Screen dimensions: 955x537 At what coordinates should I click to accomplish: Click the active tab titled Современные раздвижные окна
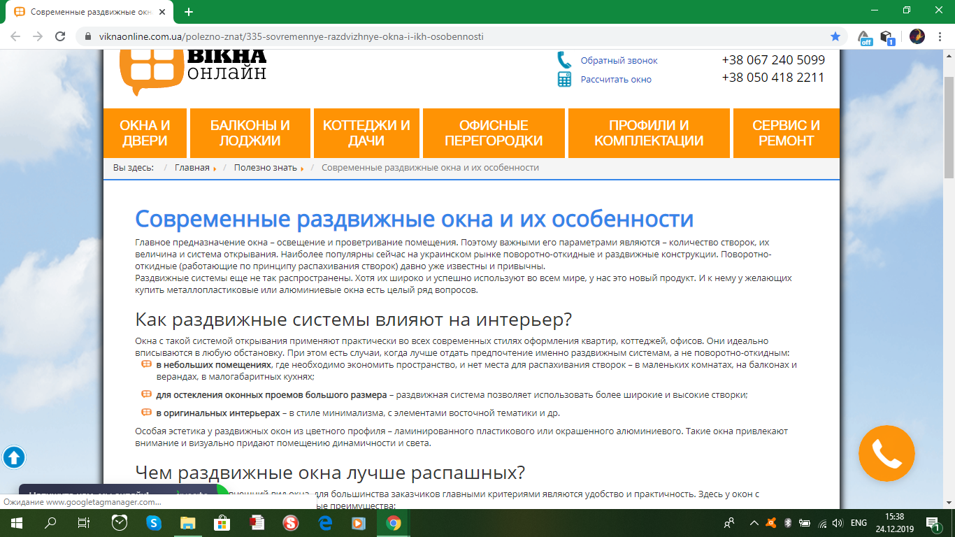tap(91, 12)
